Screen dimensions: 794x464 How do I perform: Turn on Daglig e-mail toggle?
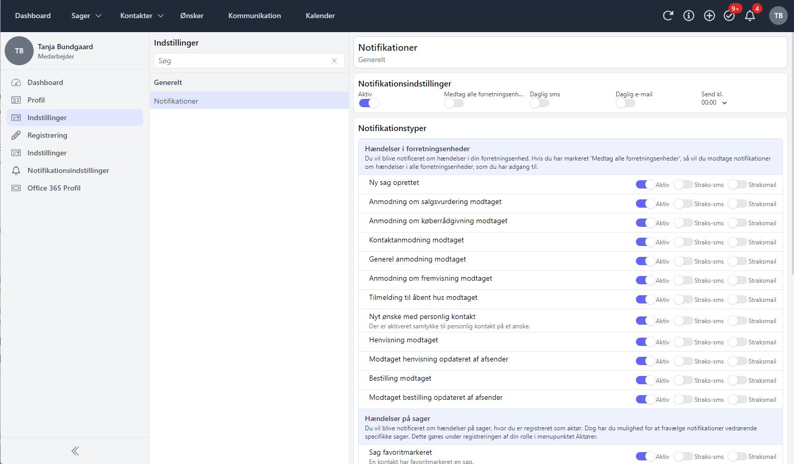625,103
